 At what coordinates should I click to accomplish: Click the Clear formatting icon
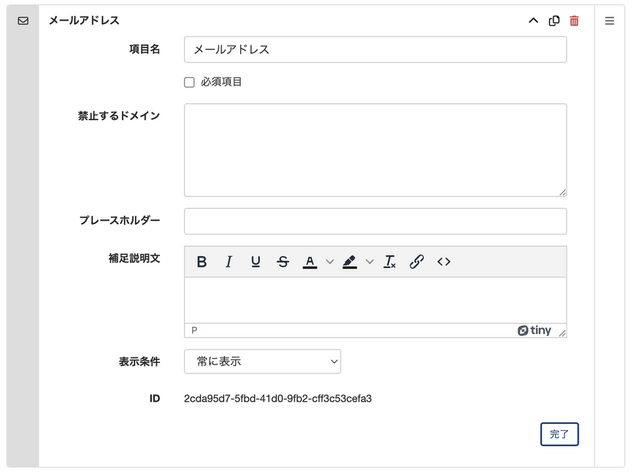[x=390, y=262]
